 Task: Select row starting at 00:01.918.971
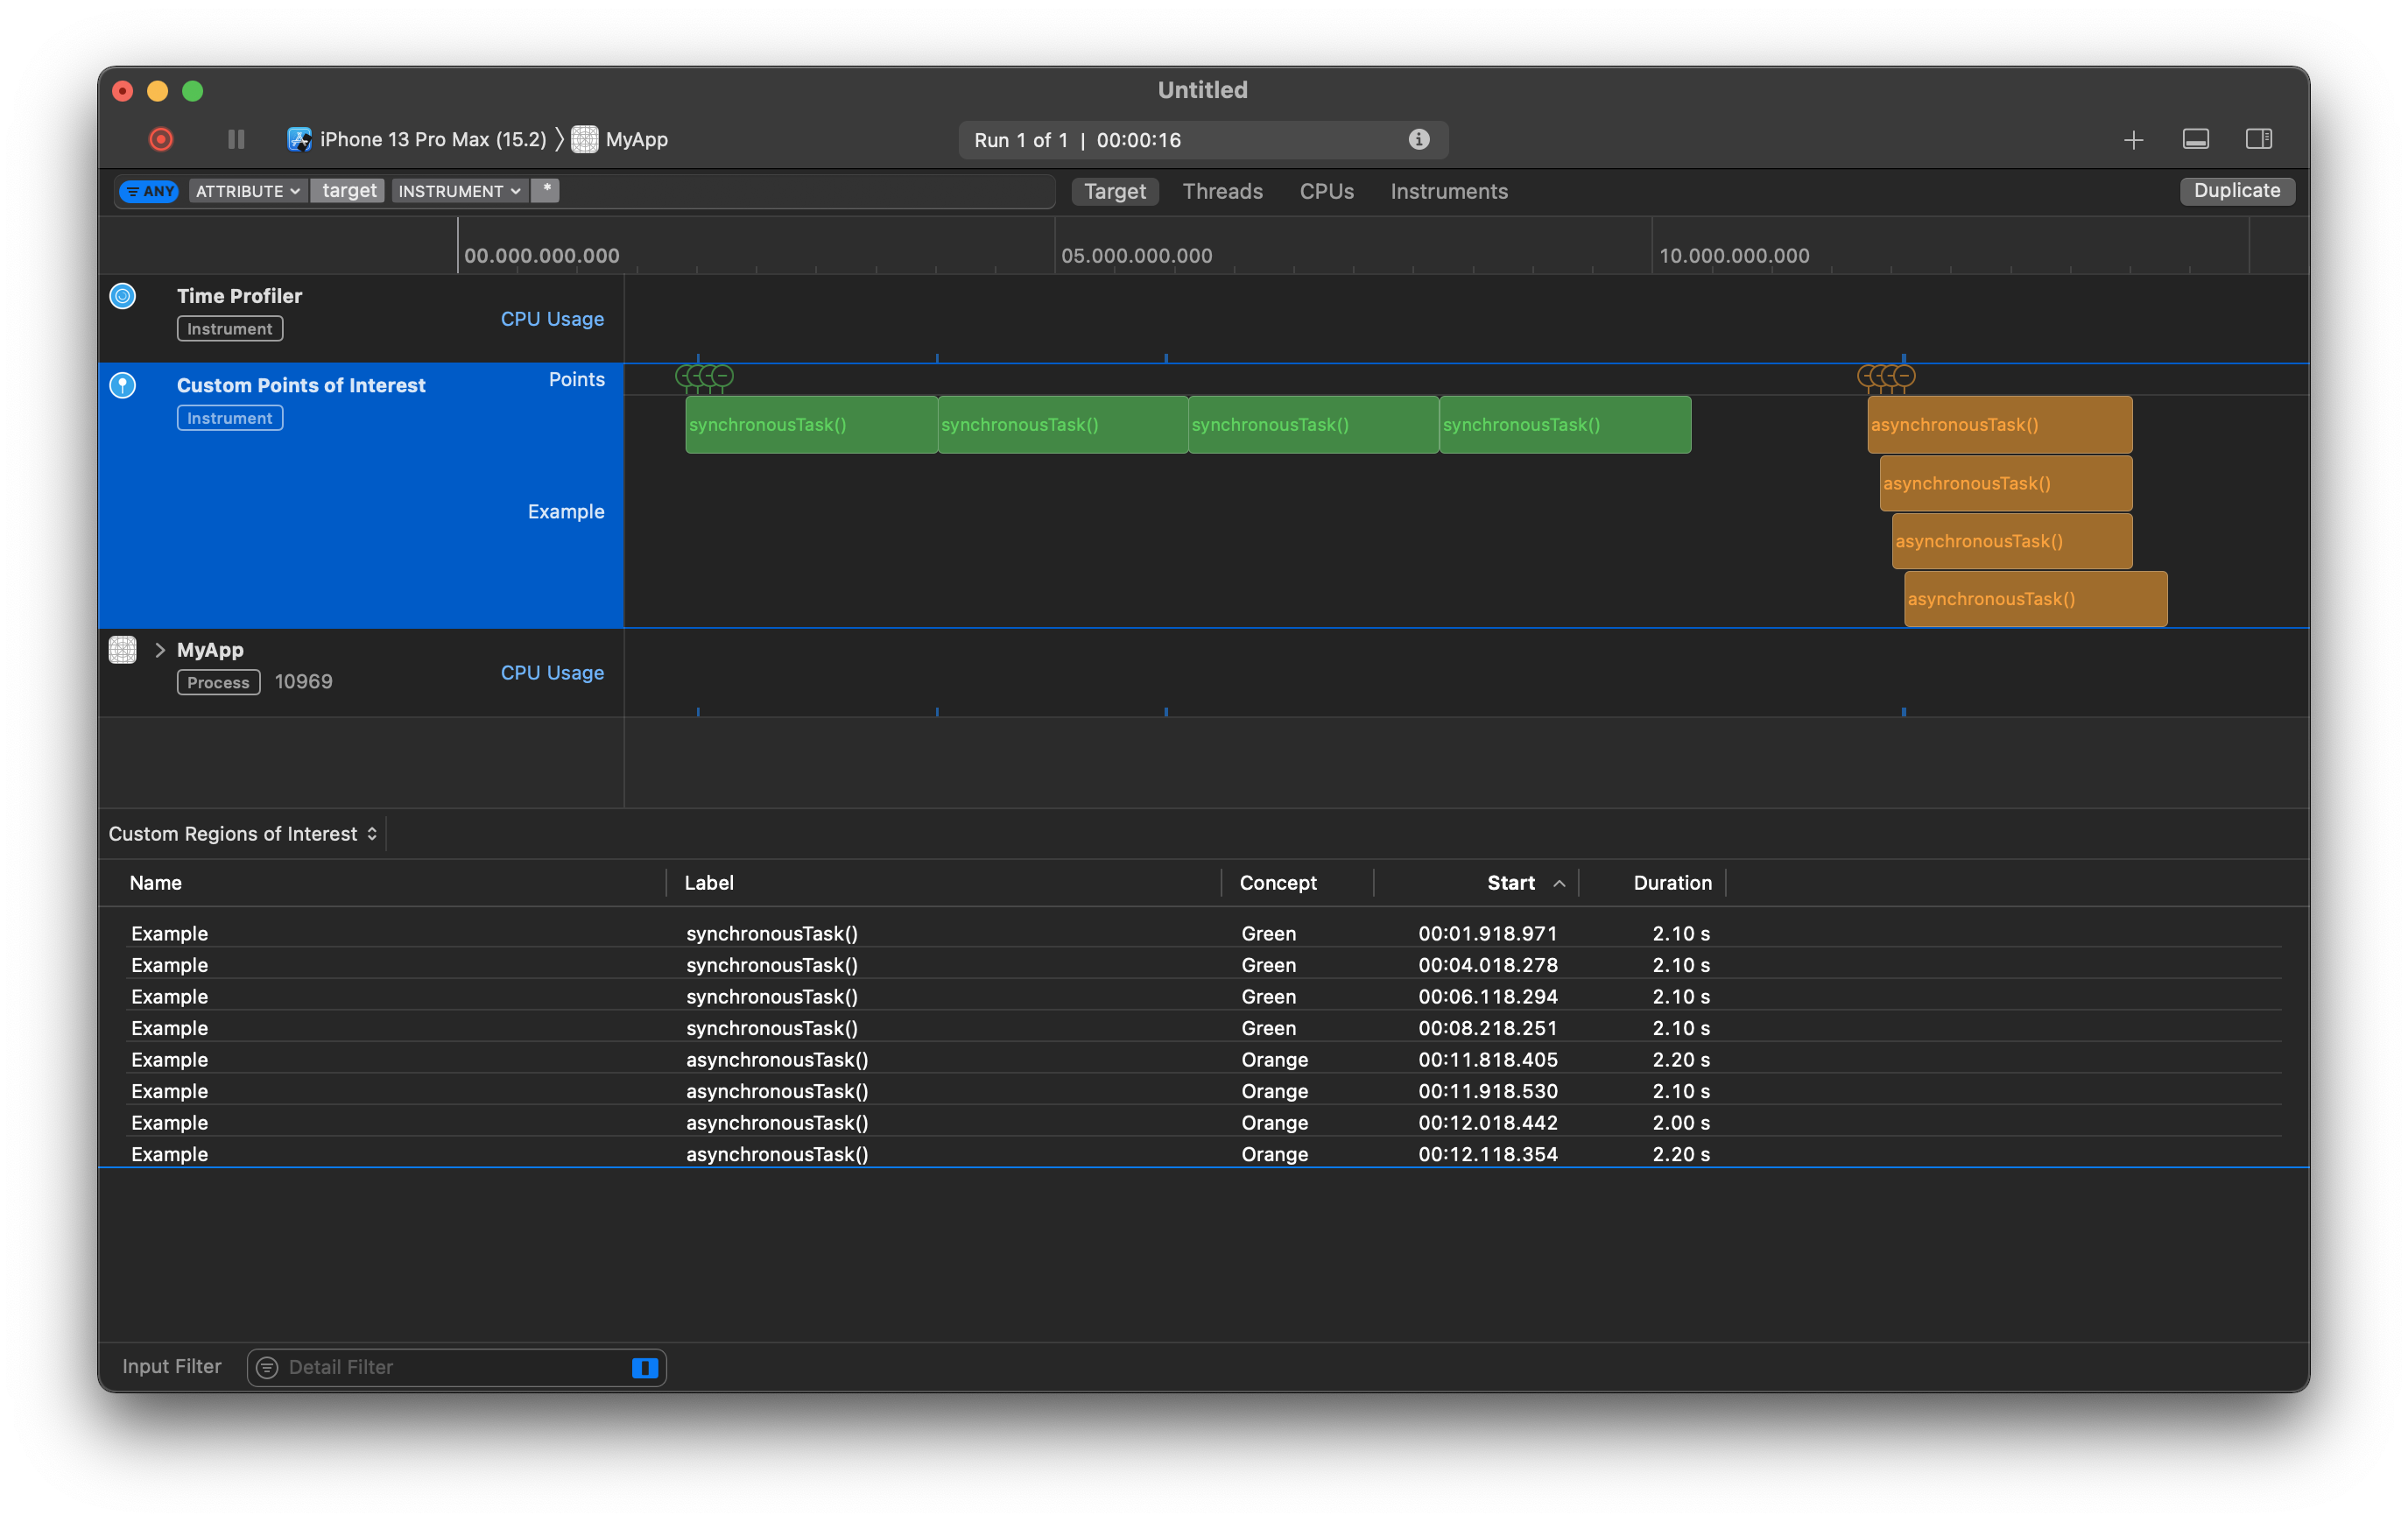click(x=1204, y=934)
